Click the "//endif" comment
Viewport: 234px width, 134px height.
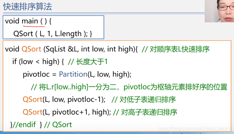(24, 124)
